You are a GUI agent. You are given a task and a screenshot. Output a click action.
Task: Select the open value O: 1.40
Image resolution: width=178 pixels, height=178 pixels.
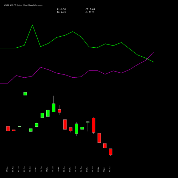62,12
